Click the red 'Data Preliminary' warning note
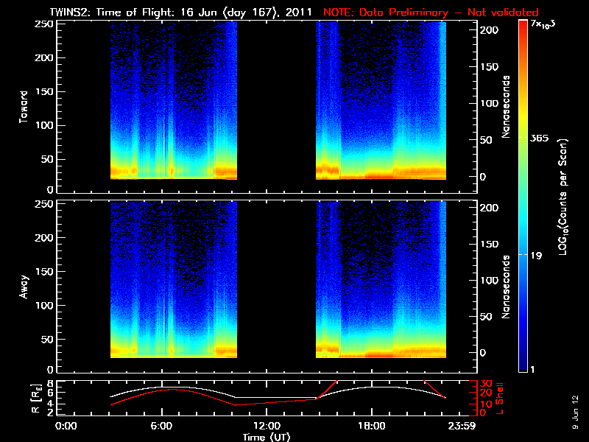The width and height of the screenshot is (589, 442). (x=431, y=12)
